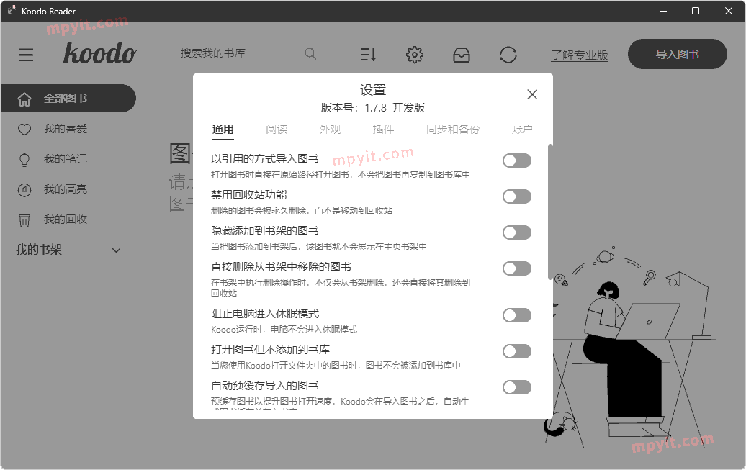Image resolution: width=746 pixels, height=470 pixels.
Task: Switch to the 账户 tab
Action: click(x=522, y=130)
